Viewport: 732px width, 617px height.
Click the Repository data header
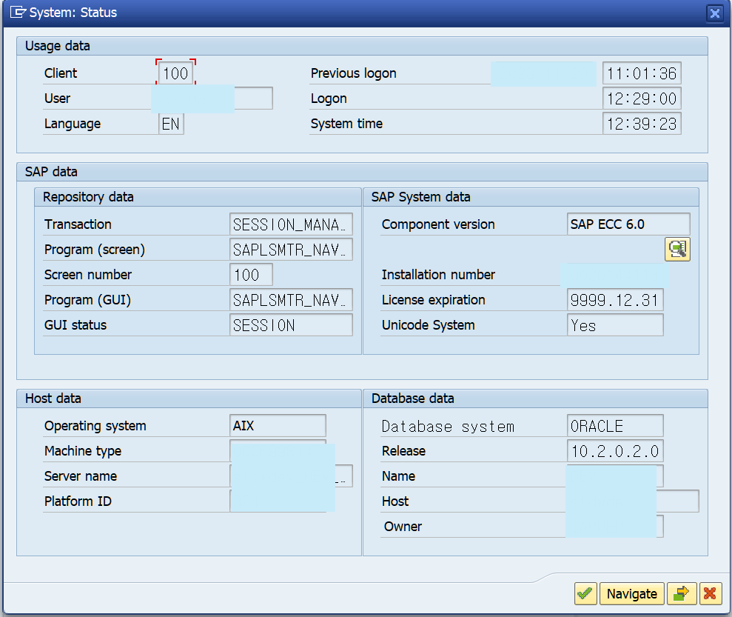[198, 197]
